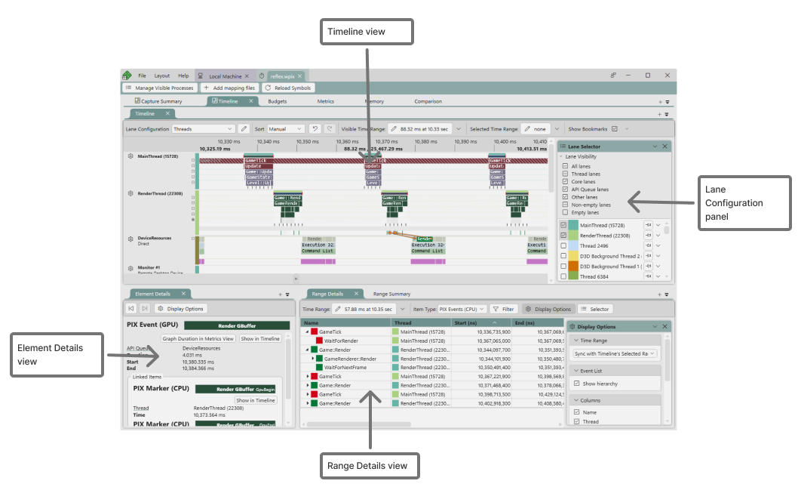Viewport: 798px width, 487px height.
Task: Close the Element Details tab
Action: pos(184,294)
